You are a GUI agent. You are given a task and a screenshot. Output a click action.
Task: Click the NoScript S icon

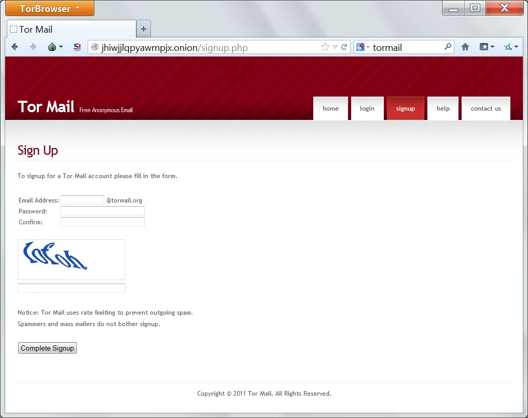[77, 47]
